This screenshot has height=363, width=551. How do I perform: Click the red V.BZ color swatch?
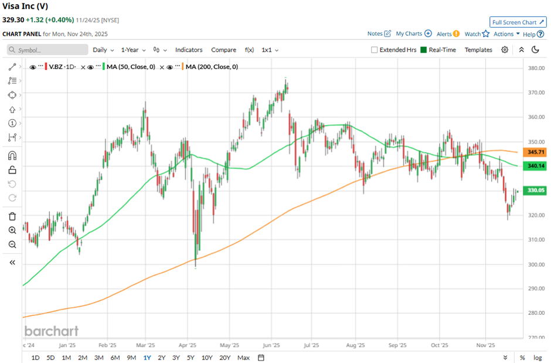(x=46, y=67)
